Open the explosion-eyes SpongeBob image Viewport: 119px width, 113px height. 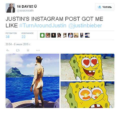coord(87,95)
